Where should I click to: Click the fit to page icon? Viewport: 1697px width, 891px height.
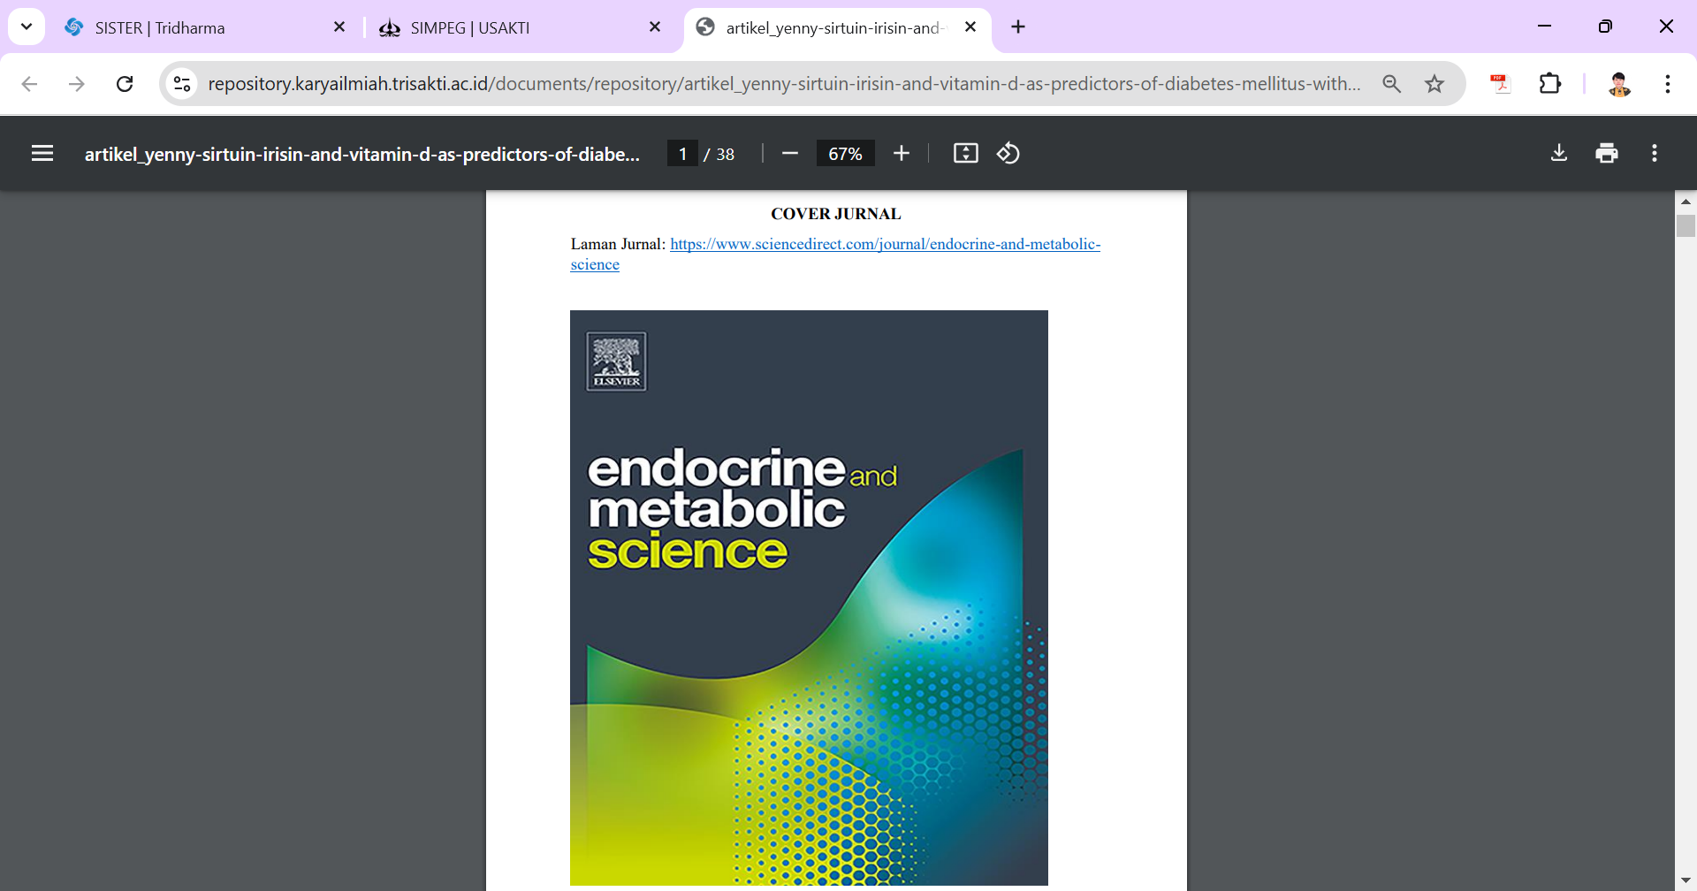click(965, 154)
